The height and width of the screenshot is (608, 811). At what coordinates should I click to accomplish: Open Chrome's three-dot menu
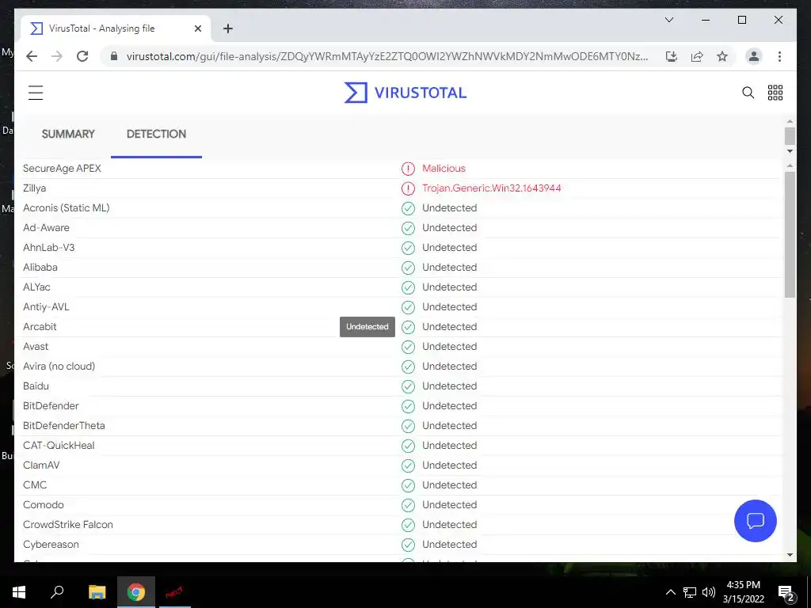[779, 56]
